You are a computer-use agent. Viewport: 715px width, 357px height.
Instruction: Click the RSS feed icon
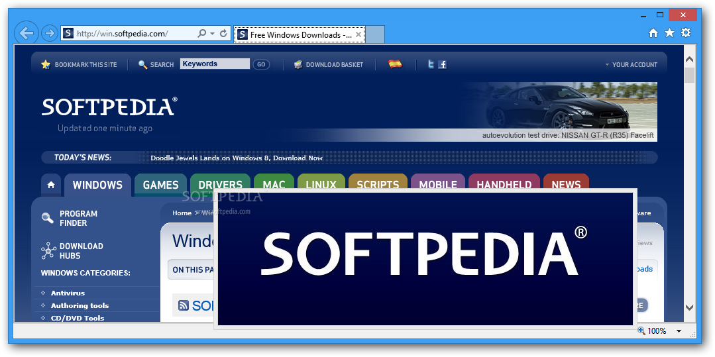point(184,305)
